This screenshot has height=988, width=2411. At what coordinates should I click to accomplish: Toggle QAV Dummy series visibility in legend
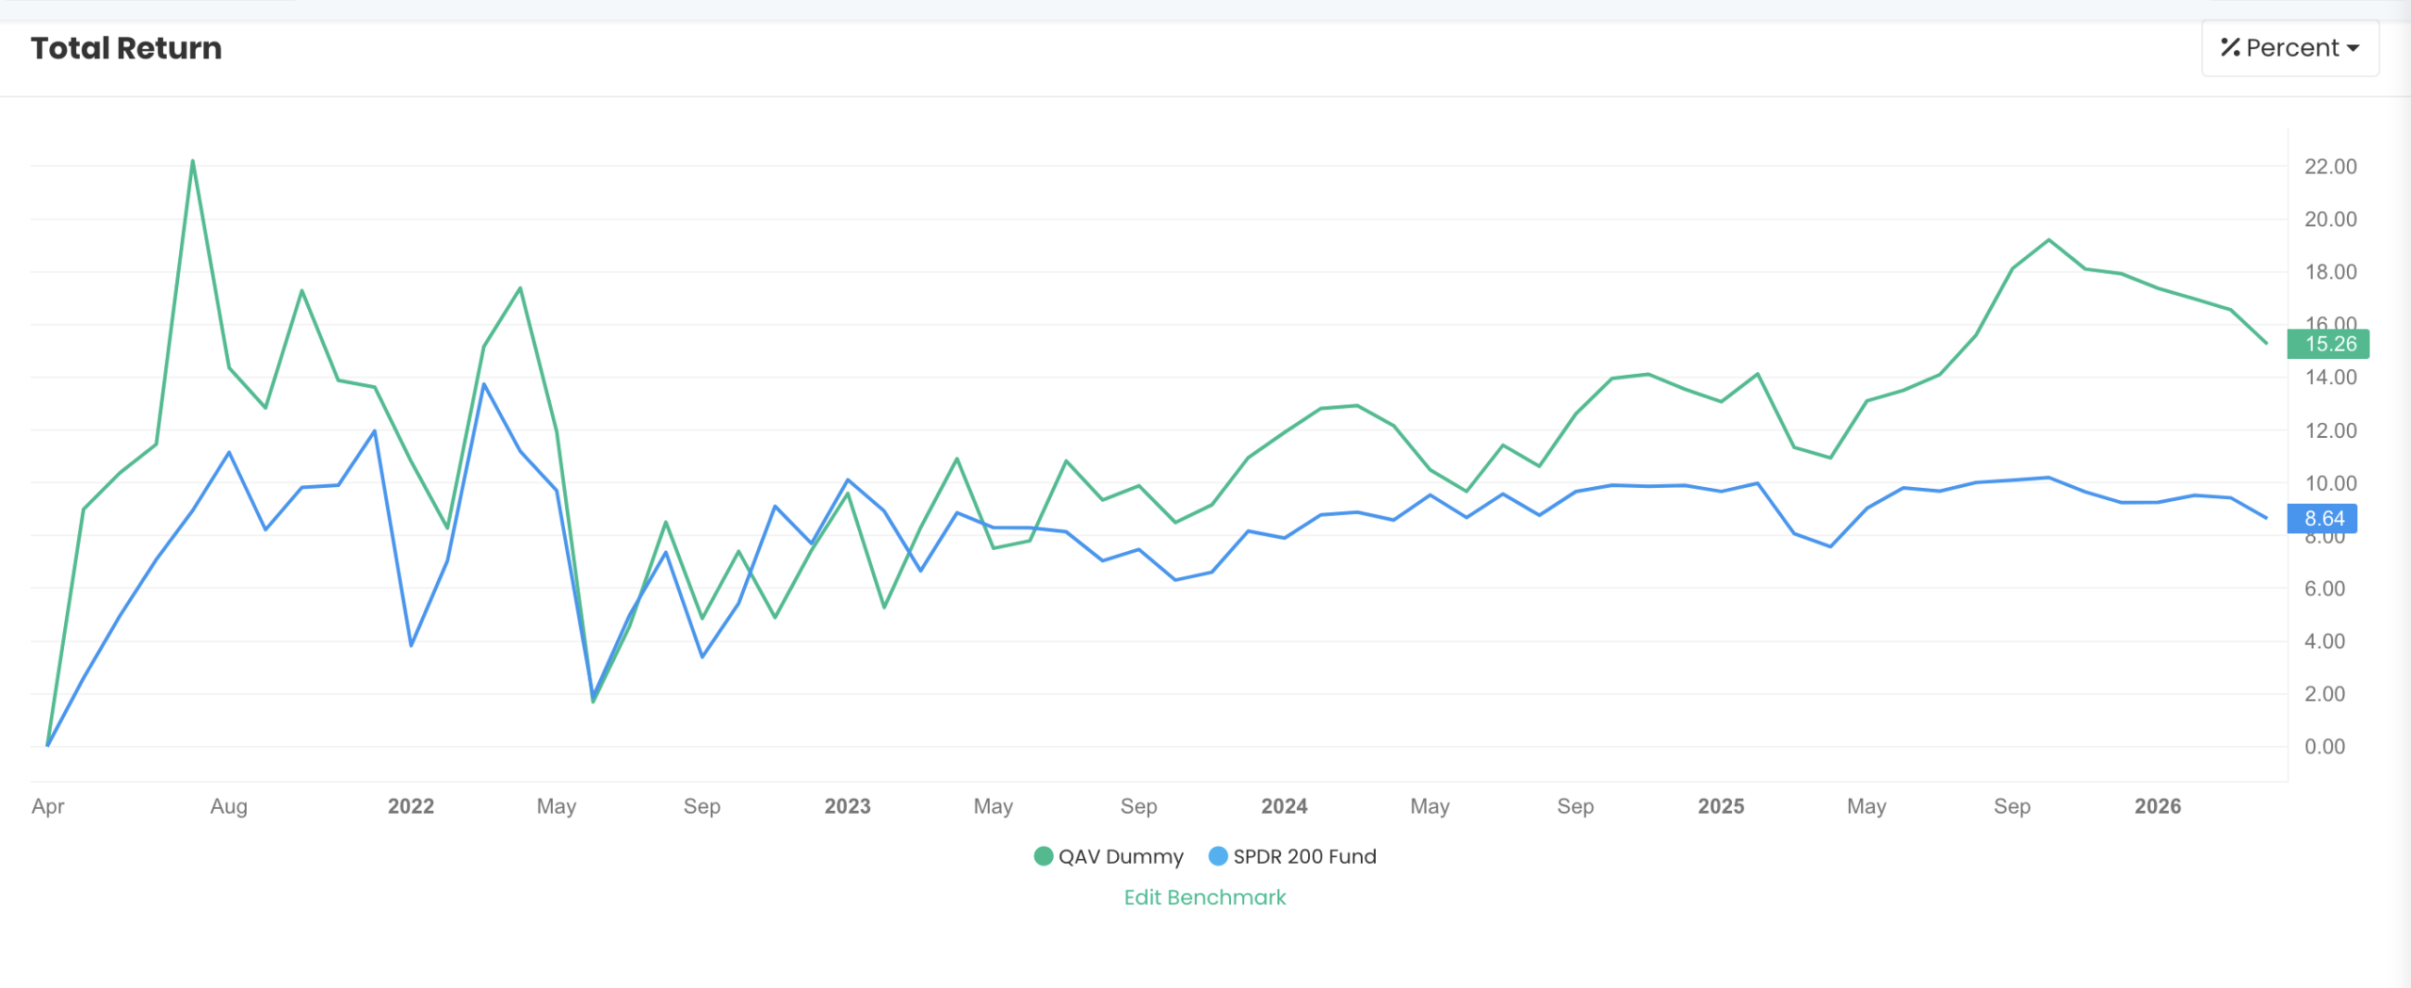(x=1121, y=857)
